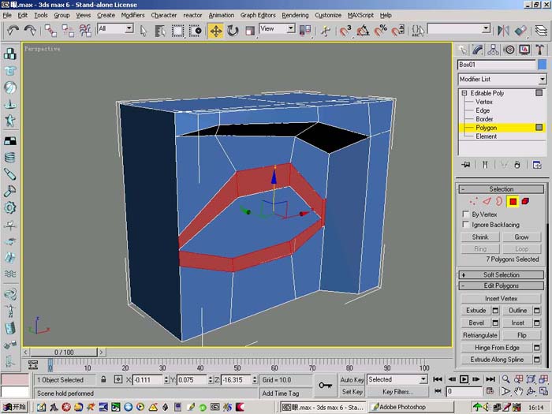Toggle Window/Crossing selection icon
The height and width of the screenshot is (414, 552).
(x=195, y=31)
